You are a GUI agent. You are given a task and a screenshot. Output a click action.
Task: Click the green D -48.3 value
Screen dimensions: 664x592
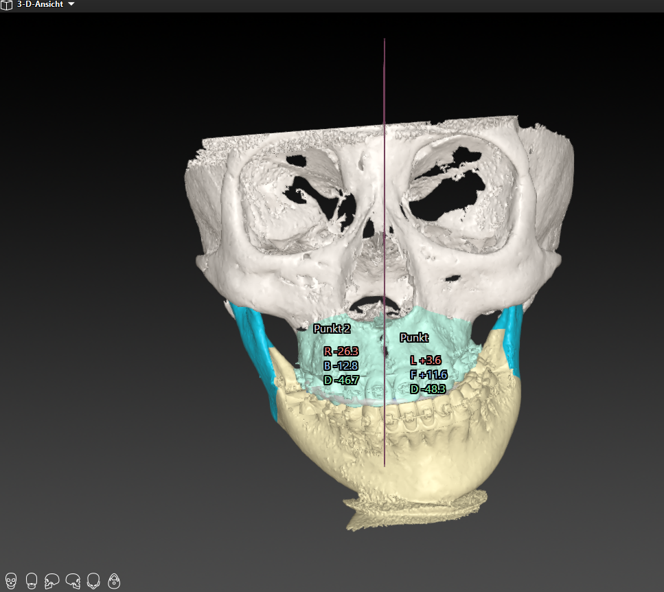click(428, 389)
